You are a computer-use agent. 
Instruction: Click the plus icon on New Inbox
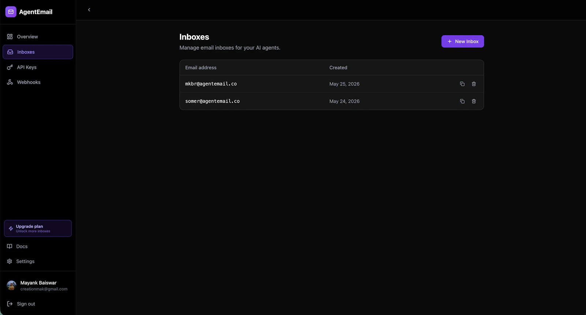click(x=450, y=41)
